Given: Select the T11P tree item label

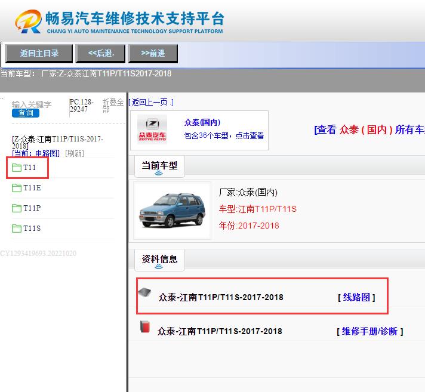Looking at the screenshot, I should click(32, 208).
